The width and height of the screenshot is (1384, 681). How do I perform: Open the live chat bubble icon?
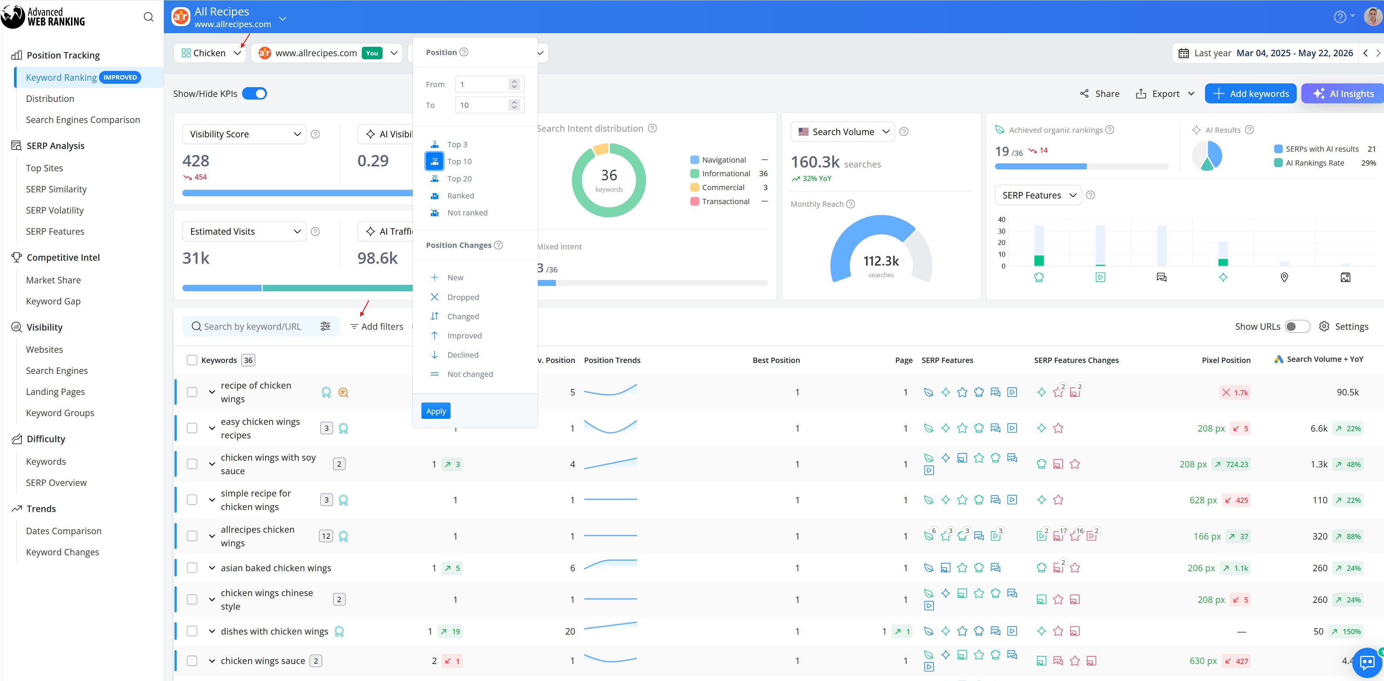[1367, 663]
